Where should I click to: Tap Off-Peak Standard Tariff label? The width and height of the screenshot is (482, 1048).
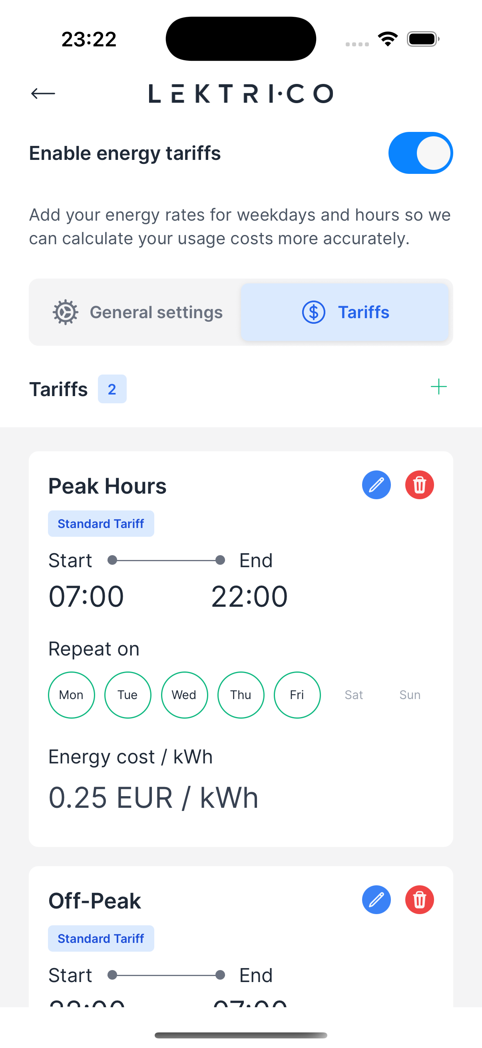click(101, 938)
